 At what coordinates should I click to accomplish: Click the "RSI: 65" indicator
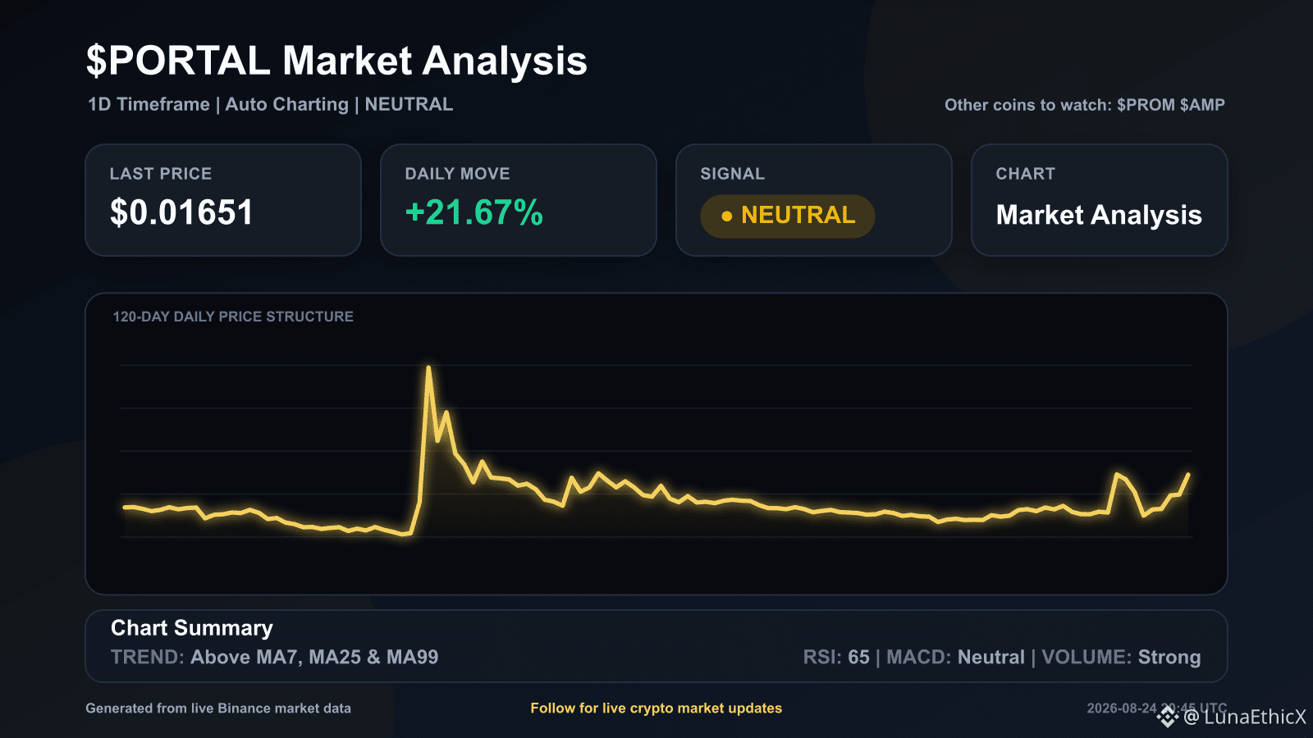836,657
